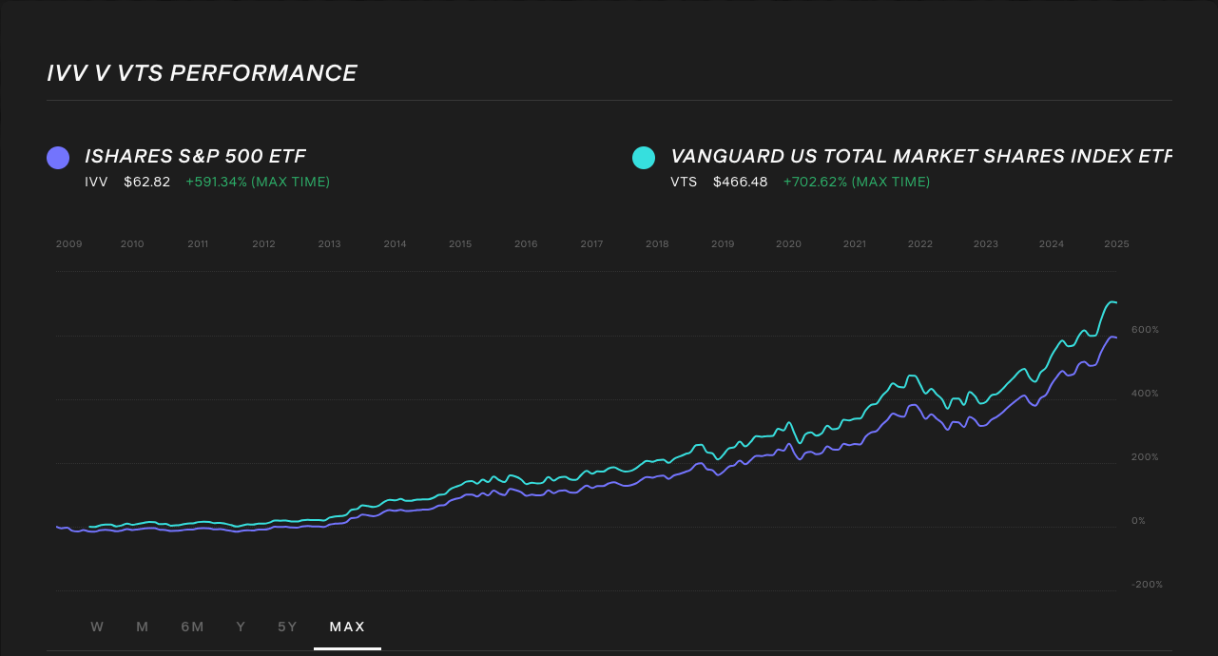
Task: Click the IVV V VTS PERFORMANCE title
Action: [202, 72]
